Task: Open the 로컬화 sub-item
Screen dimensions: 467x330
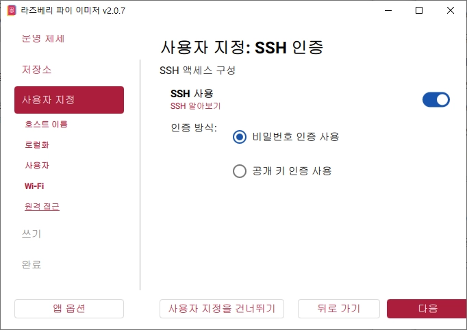Action: point(37,144)
